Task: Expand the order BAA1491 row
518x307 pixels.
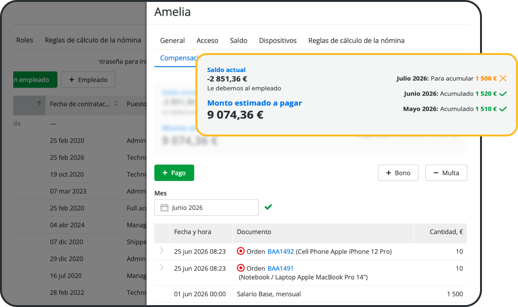Action: click(x=162, y=267)
